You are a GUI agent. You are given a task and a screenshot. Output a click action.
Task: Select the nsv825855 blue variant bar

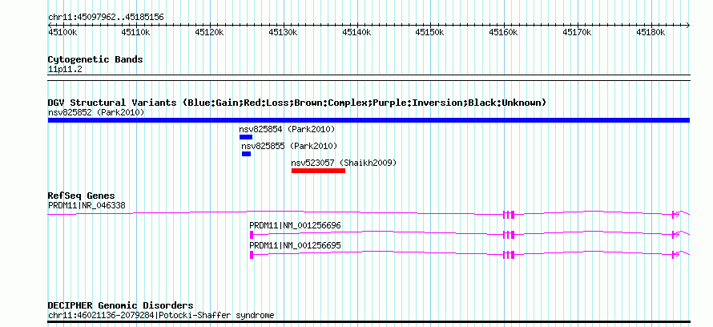[246, 154]
